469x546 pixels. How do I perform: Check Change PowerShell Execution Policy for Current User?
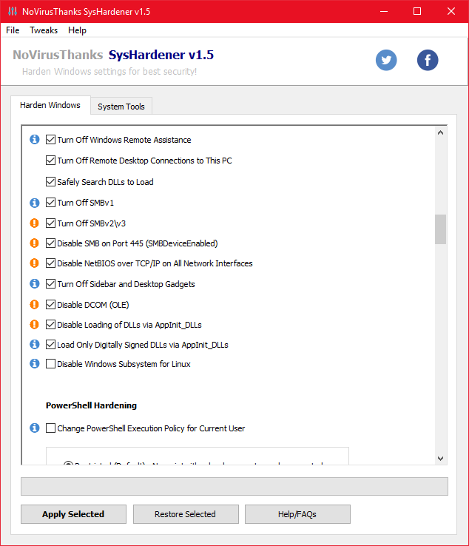tap(51, 428)
